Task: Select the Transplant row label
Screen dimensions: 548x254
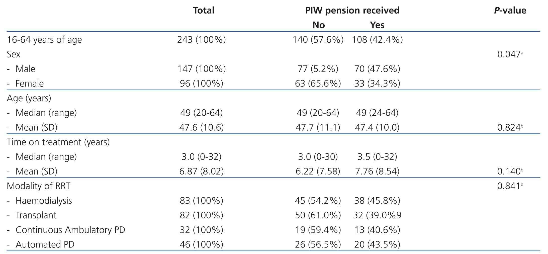Action: (x=36, y=215)
